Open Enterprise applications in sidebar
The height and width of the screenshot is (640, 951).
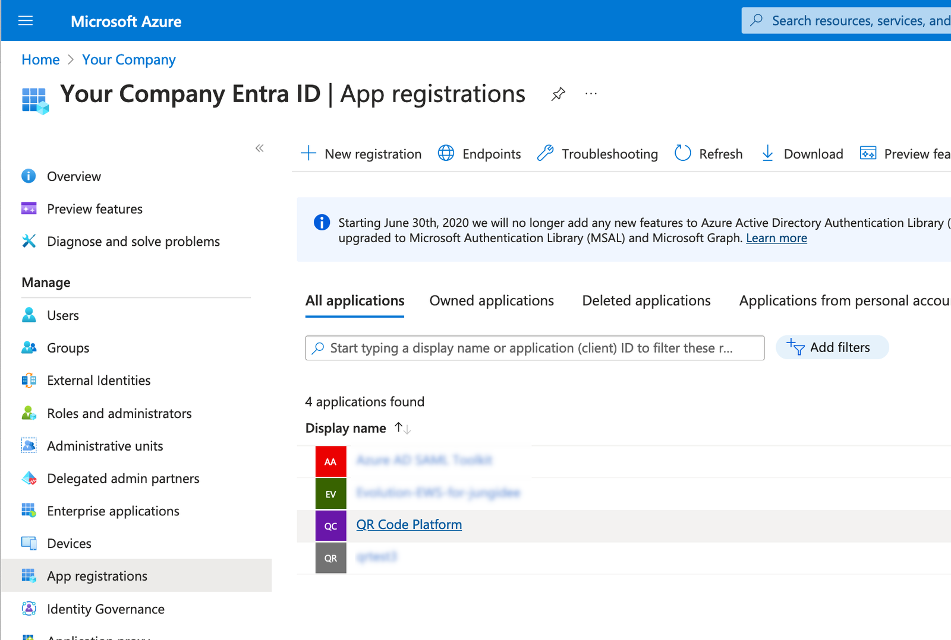pyautogui.click(x=113, y=511)
